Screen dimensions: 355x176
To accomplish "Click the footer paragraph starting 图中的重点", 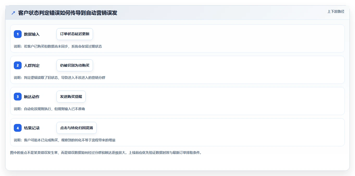I will click(106, 153).
